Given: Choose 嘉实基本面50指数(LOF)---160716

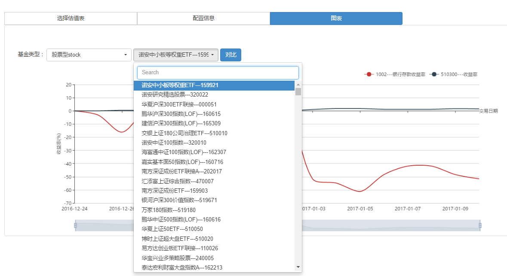Looking at the screenshot, I should coord(214,162).
